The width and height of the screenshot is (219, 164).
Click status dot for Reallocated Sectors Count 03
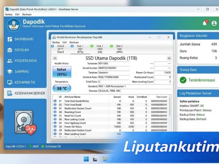click(55, 108)
